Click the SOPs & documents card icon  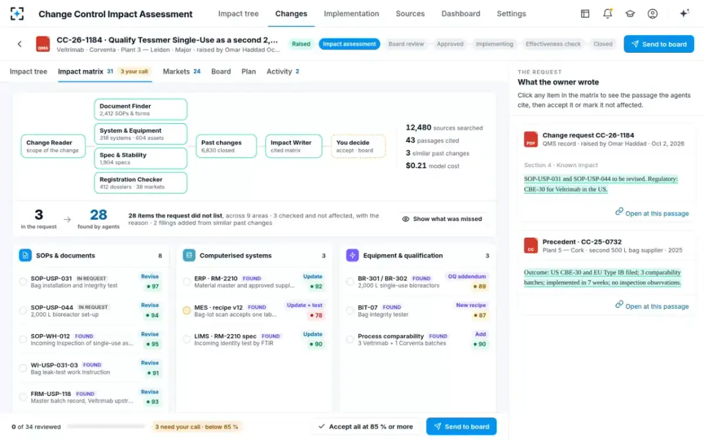[x=25, y=255]
